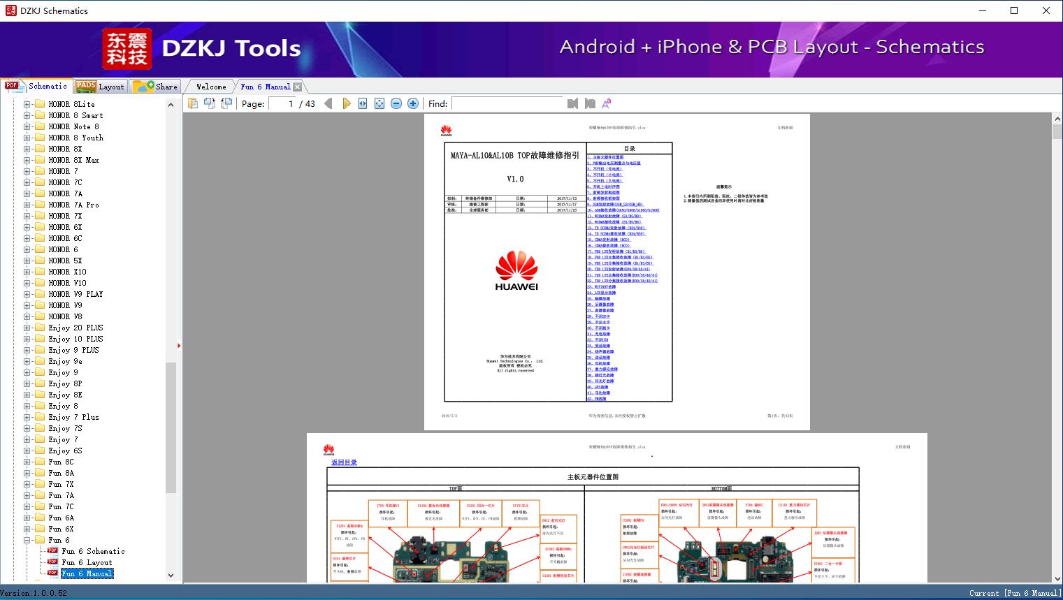Go to the next page
This screenshot has width=1063, height=600.
(x=346, y=103)
